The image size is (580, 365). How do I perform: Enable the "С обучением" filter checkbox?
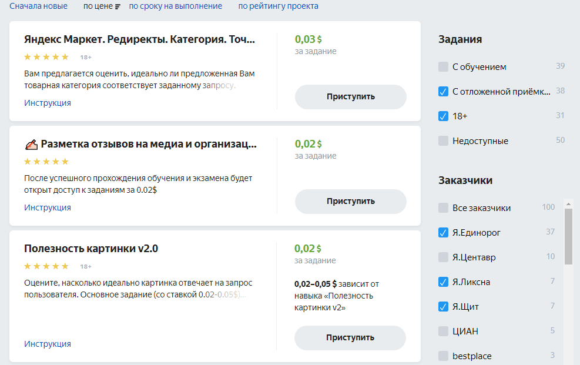point(442,66)
